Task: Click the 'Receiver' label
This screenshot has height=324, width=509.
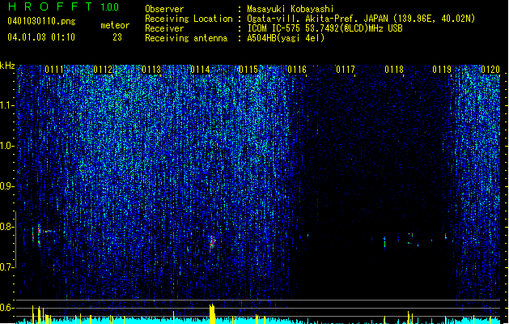Action: coord(164,28)
